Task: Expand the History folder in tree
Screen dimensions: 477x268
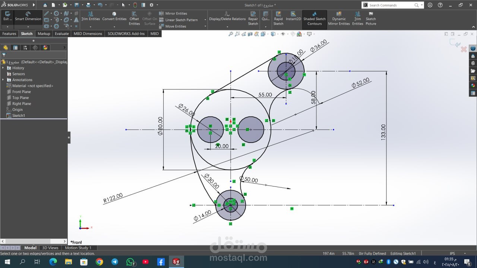Action: 3,68
